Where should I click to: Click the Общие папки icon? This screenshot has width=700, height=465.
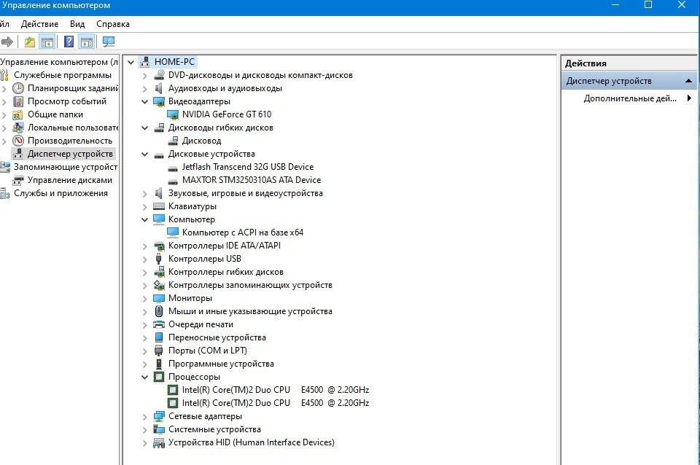coord(17,114)
